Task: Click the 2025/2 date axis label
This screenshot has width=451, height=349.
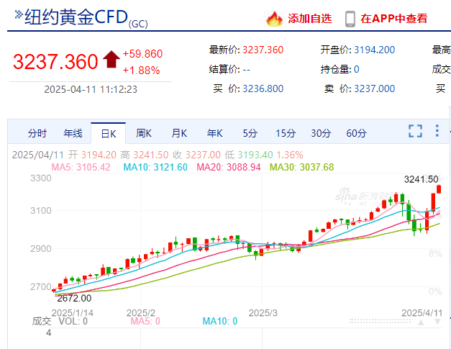Action: coord(141,313)
